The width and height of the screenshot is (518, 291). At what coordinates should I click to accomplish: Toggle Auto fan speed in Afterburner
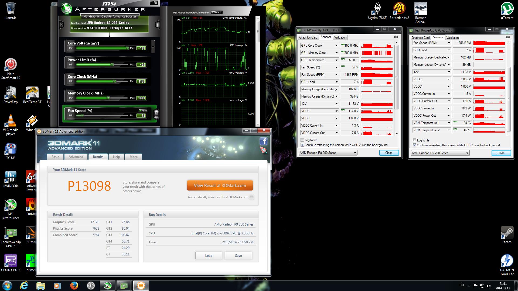143,110
